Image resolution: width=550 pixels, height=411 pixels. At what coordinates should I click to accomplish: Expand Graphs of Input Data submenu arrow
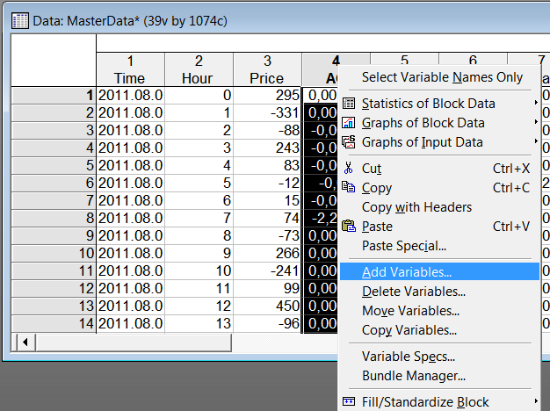coord(536,141)
